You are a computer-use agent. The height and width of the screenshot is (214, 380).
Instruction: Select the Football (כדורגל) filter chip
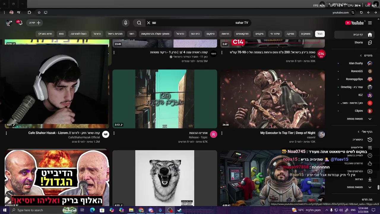pos(97,34)
